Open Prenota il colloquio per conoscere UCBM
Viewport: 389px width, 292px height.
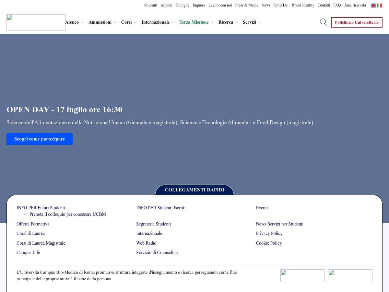[68, 214]
